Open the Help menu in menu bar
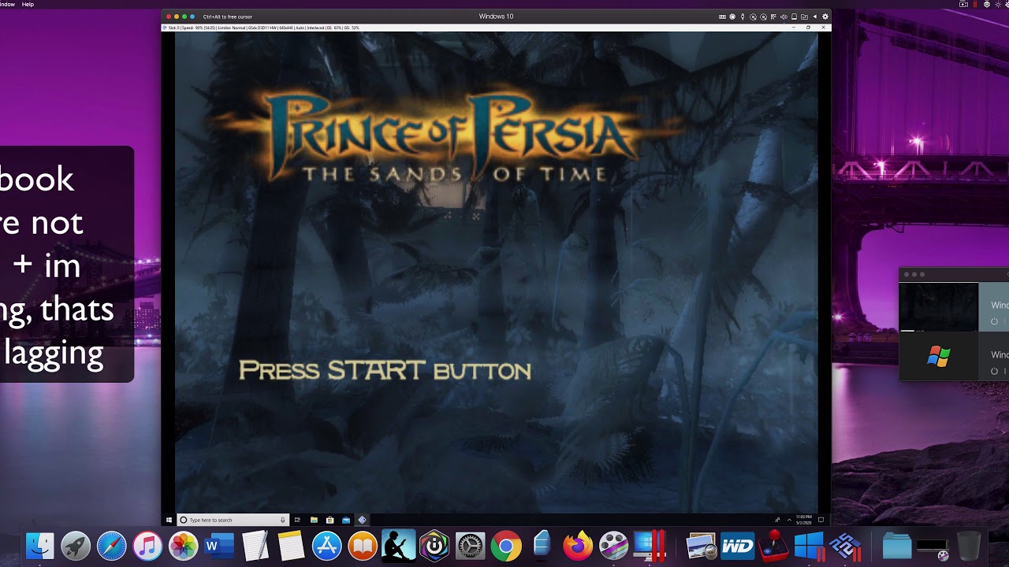Viewport: 1009px width, 567px height. pyautogui.click(x=28, y=4)
